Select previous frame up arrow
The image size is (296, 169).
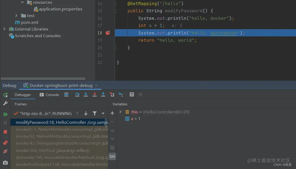77,113
